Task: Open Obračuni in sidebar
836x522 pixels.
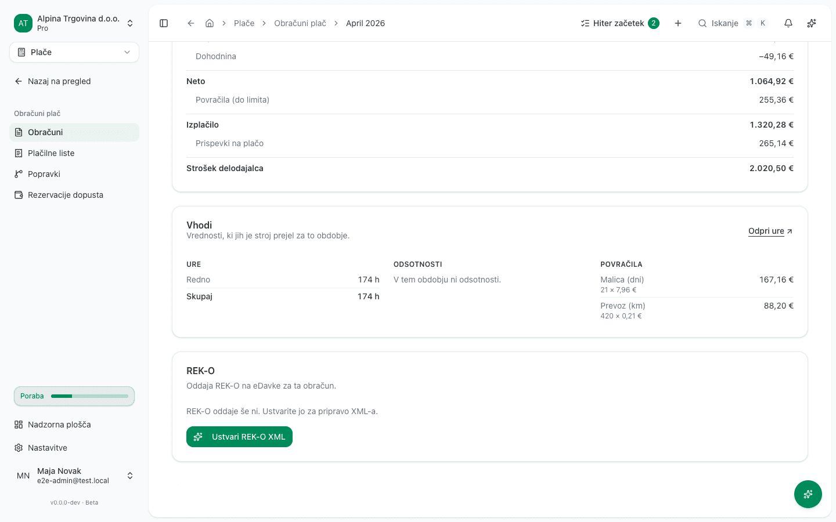Action: coord(74,132)
